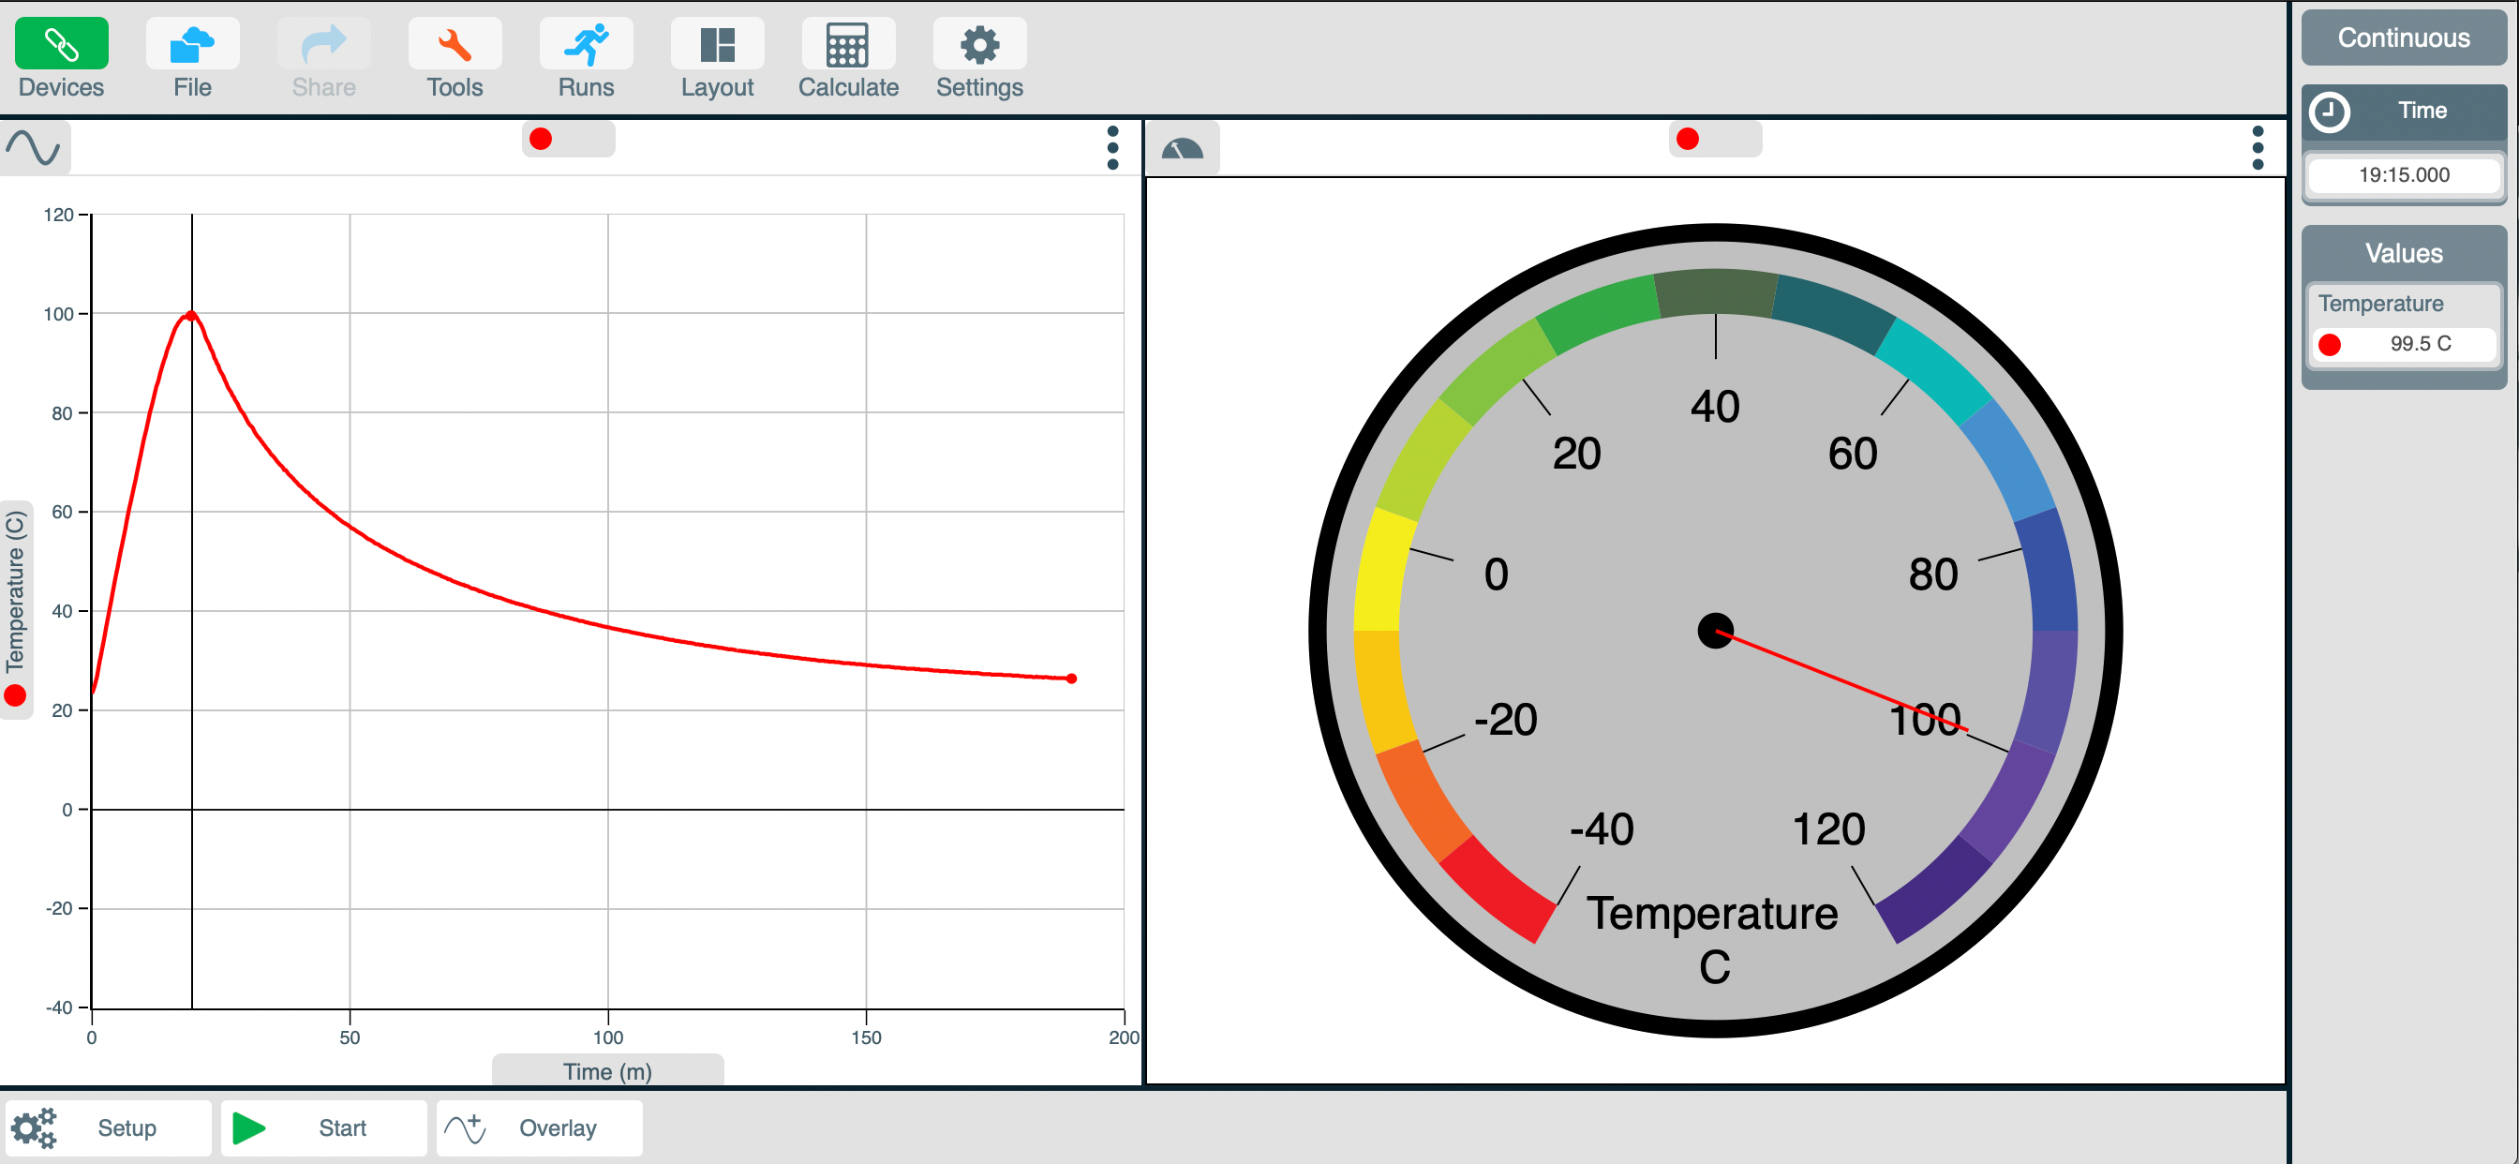The height and width of the screenshot is (1164, 2519).
Task: Click the 40 label on the gauge dial
Action: tap(1715, 407)
